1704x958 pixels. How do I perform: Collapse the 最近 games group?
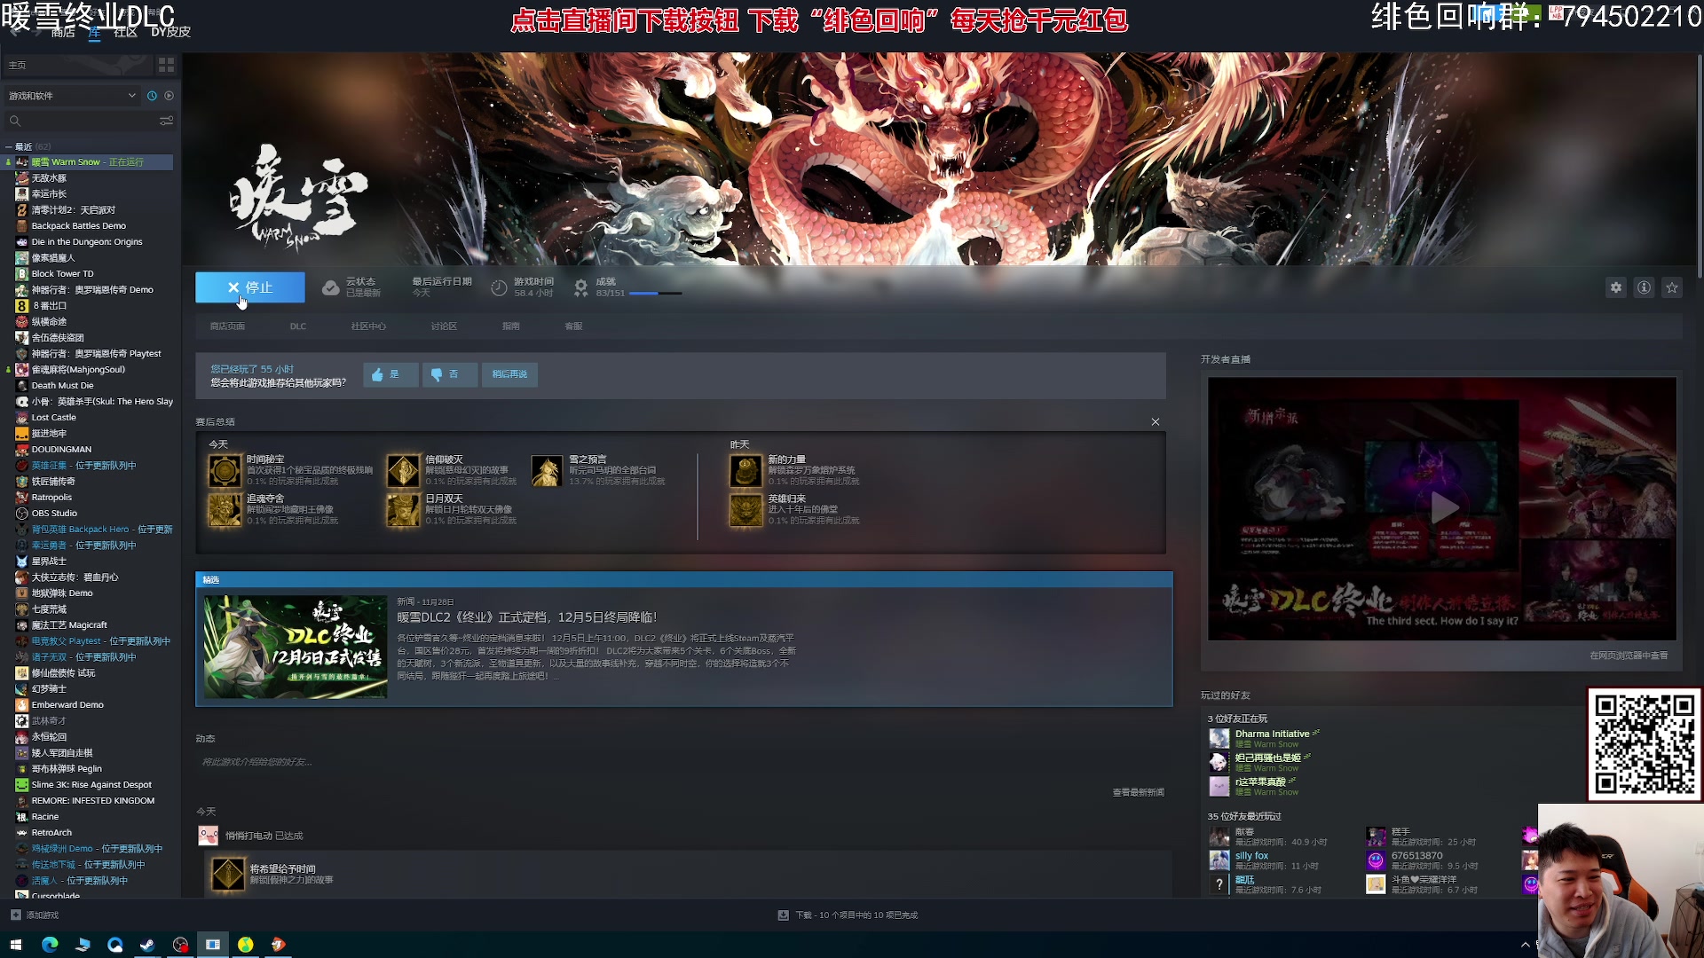(x=9, y=146)
